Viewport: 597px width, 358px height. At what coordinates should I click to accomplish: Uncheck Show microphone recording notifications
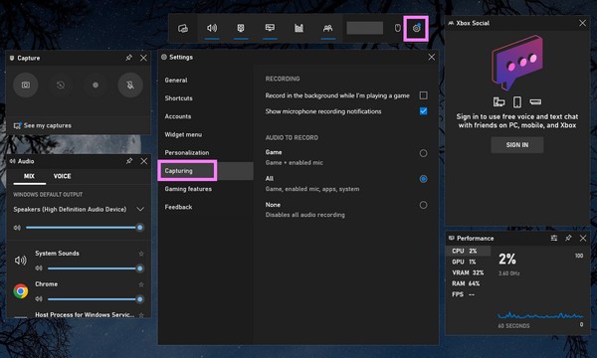(x=423, y=111)
